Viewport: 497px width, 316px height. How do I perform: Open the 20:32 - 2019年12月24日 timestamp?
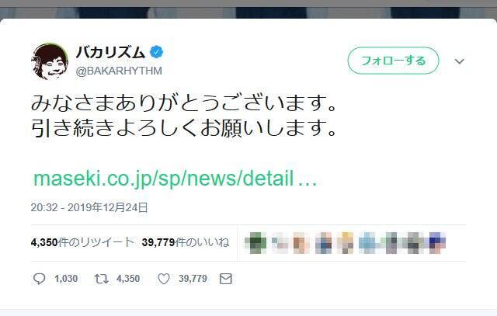tap(89, 207)
